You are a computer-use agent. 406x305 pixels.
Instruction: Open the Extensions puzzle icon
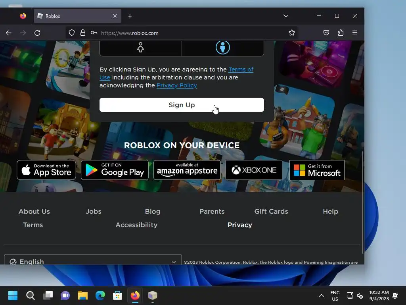341,33
